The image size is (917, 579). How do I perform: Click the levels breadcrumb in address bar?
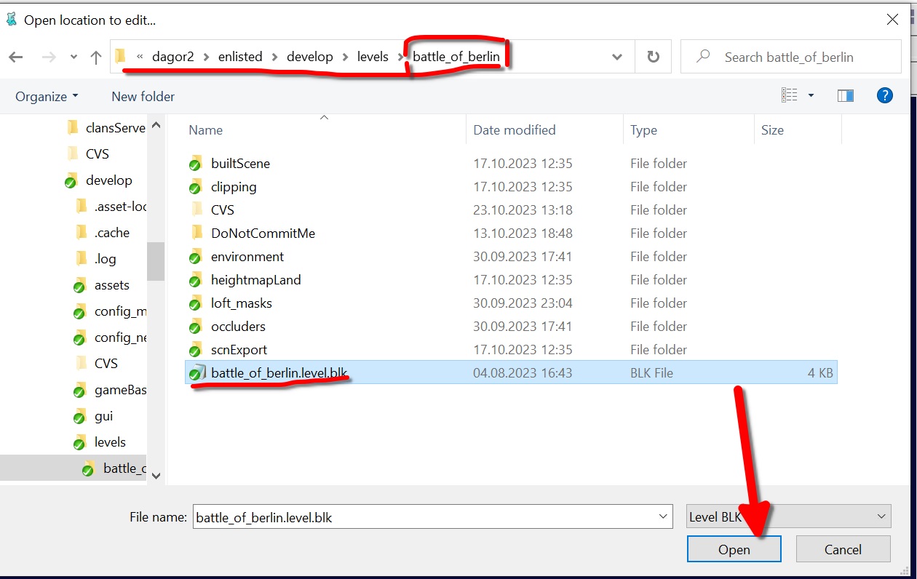pyautogui.click(x=373, y=57)
